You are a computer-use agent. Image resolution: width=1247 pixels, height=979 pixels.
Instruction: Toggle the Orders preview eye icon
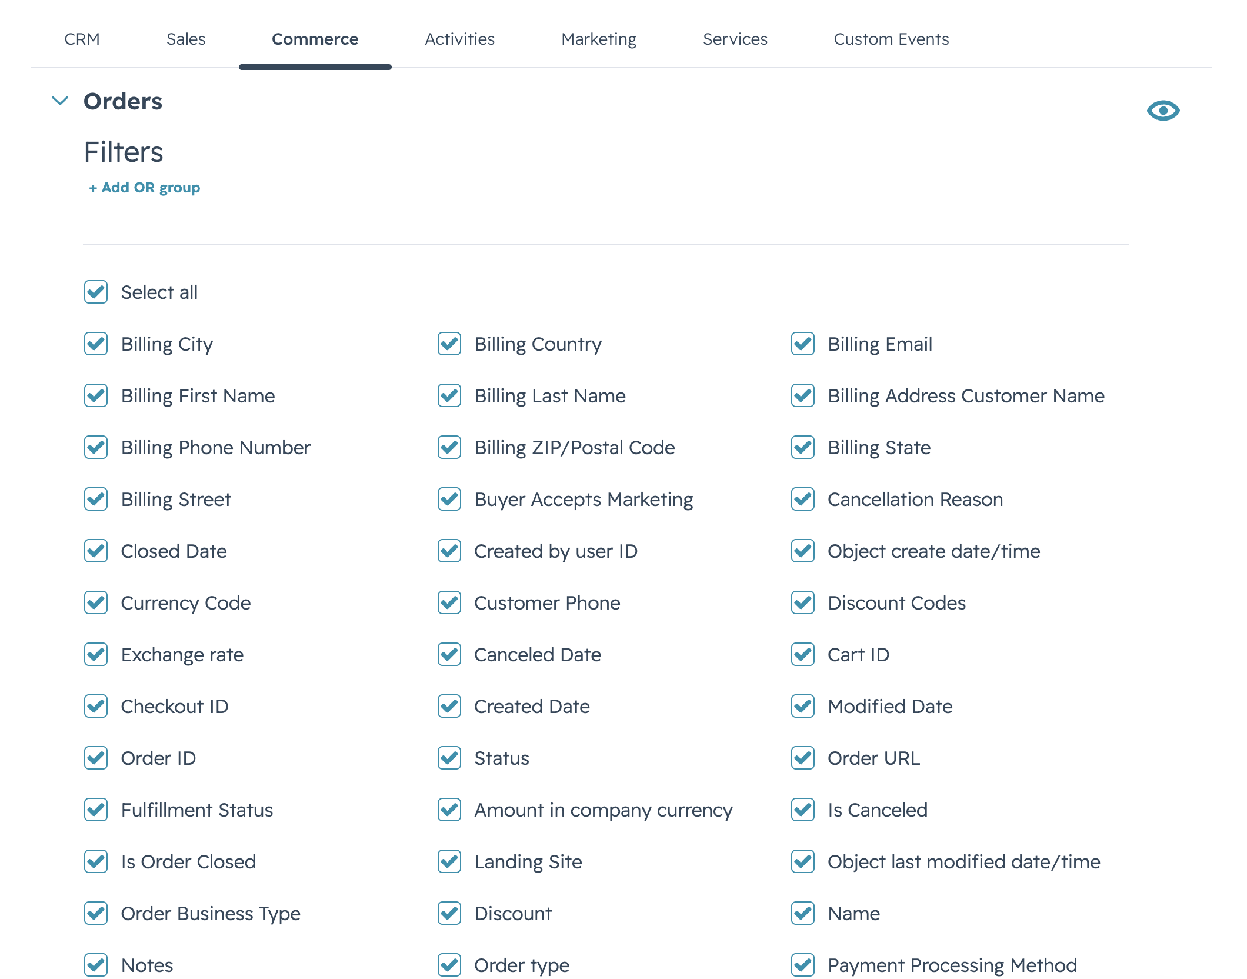pyautogui.click(x=1163, y=111)
